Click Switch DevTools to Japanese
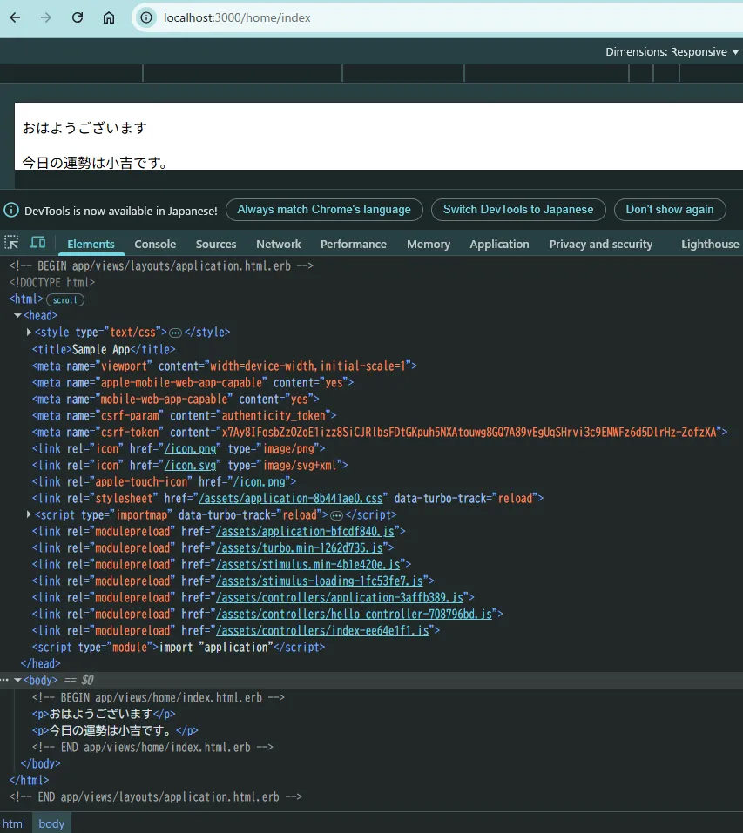The image size is (743, 833). pos(518,209)
